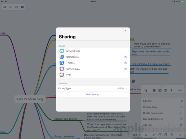This screenshot has height=139, width=186.
Task: Tap the connection node icon in panel
Action: click(x=180, y=90)
